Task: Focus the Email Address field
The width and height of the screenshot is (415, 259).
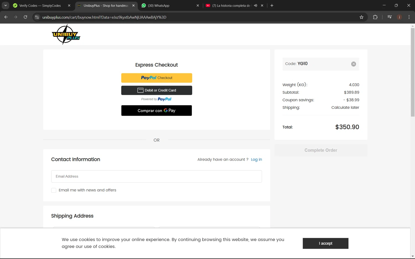Action: coord(157,176)
